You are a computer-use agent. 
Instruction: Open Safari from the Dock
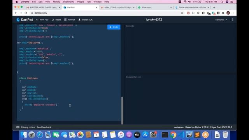[40, 135]
